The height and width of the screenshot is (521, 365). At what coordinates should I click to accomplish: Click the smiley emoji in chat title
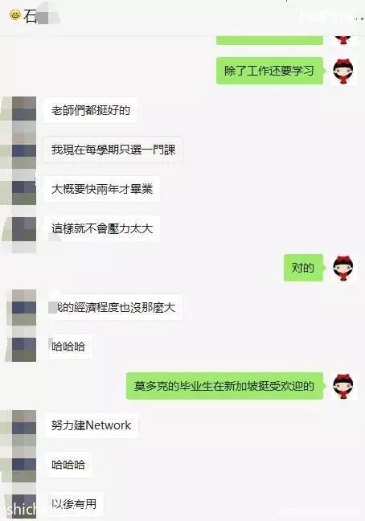point(15,14)
